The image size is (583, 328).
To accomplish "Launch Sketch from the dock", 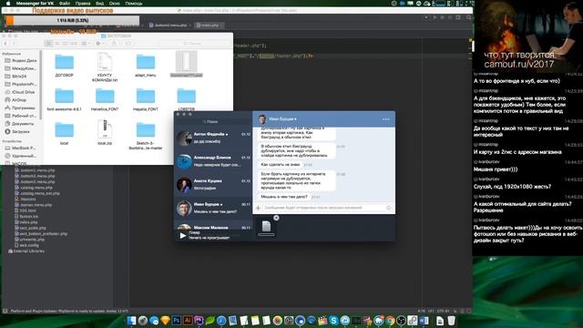I will pos(165,320).
